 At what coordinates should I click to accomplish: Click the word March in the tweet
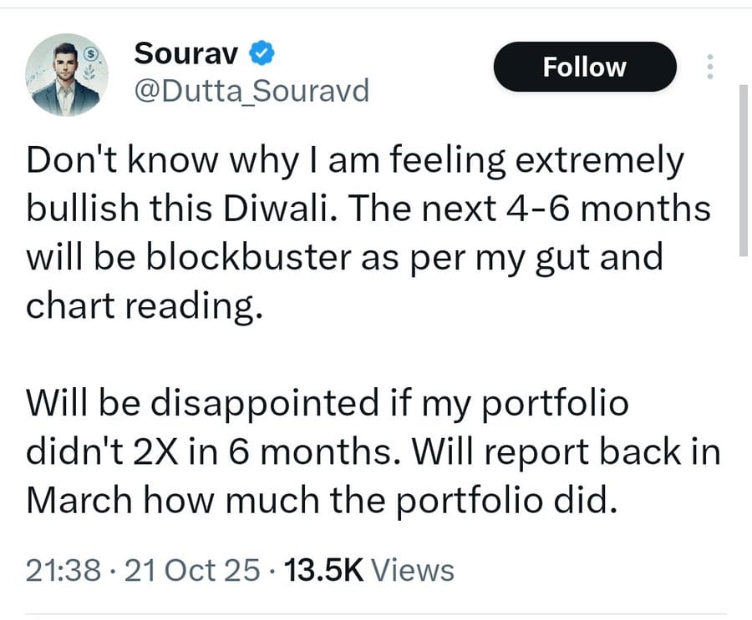pyautogui.click(x=79, y=501)
